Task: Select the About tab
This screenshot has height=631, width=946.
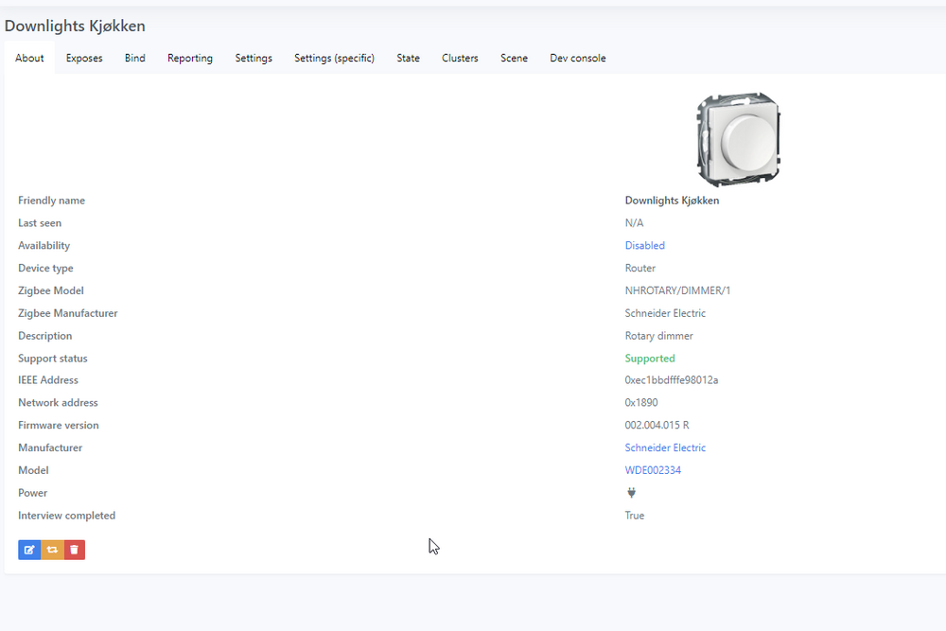Action: [x=29, y=58]
